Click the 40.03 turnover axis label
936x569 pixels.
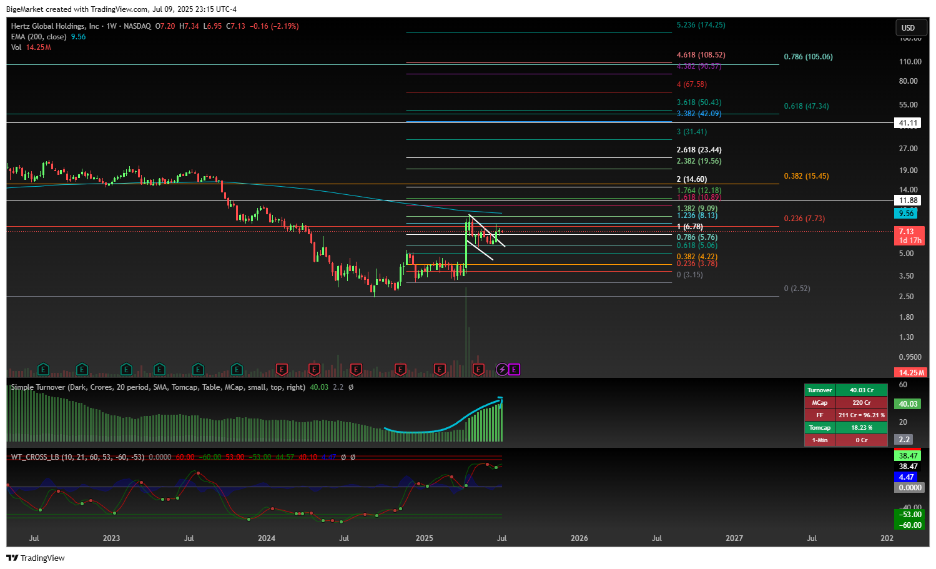[908, 404]
